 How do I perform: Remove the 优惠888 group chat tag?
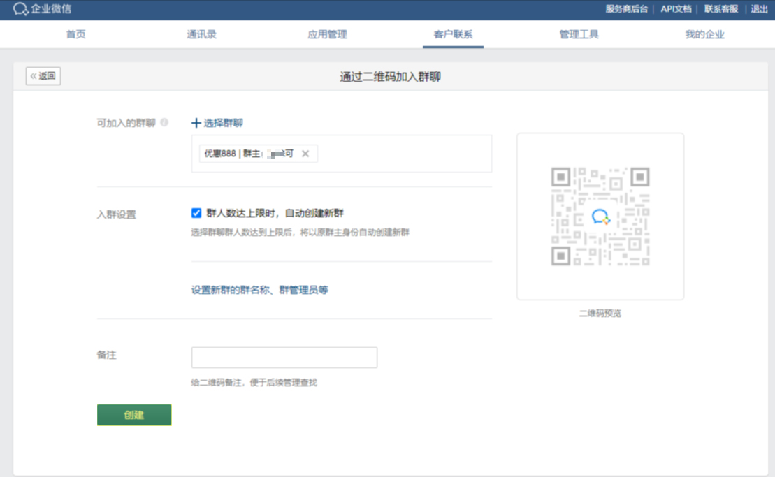[305, 154]
